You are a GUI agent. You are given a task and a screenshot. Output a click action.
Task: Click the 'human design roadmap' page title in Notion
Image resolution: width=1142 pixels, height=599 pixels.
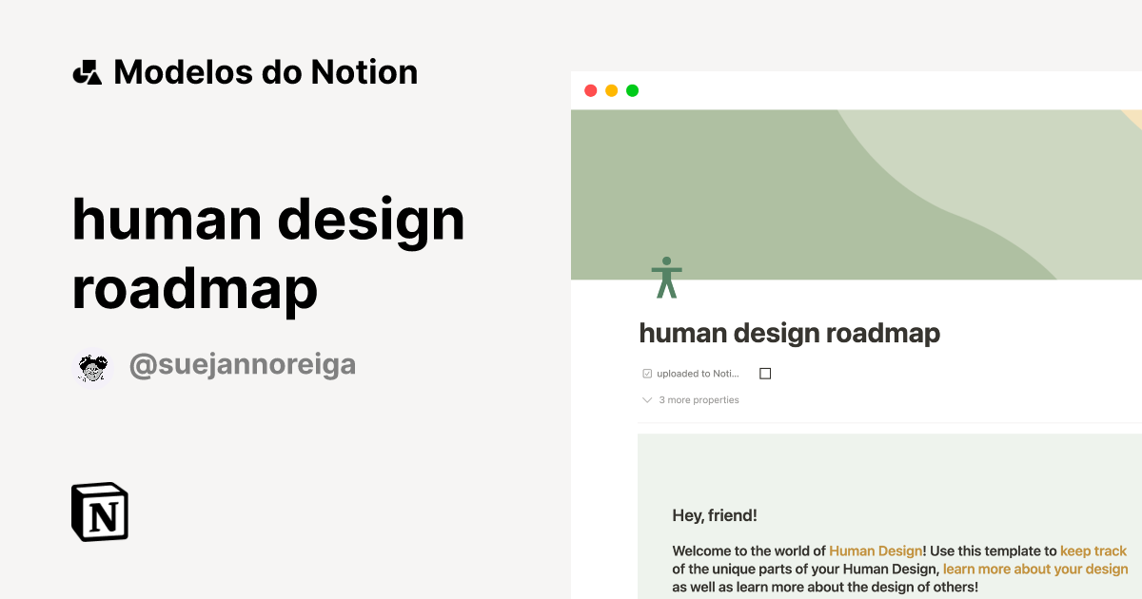(790, 333)
